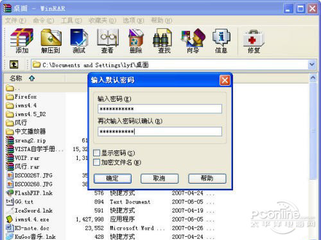
Task: Open the 文件 (File) menu
Action: [x=15, y=20]
